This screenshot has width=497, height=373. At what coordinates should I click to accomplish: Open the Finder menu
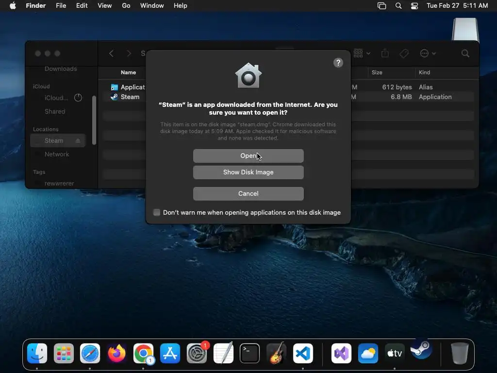[x=35, y=6]
